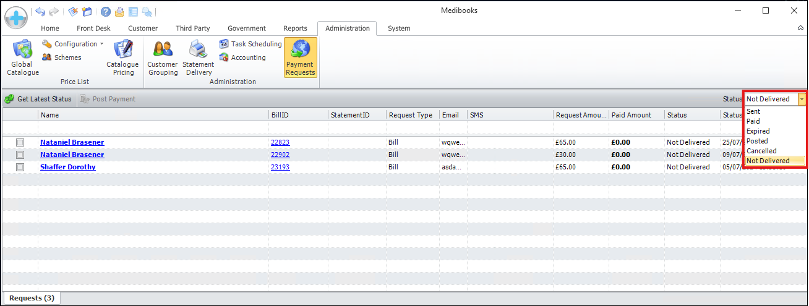Switch to the Front Desk tab

coord(93,28)
